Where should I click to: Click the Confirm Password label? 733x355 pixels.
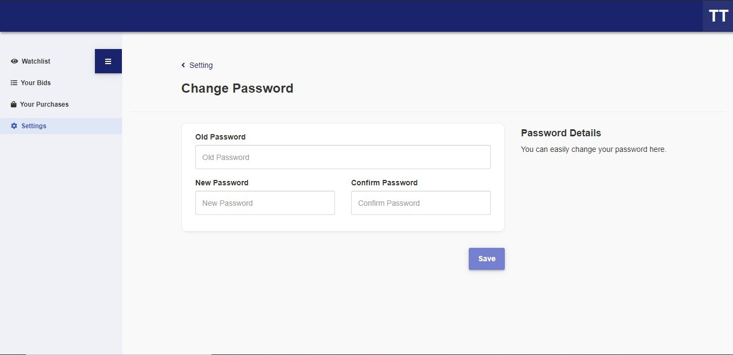[384, 183]
